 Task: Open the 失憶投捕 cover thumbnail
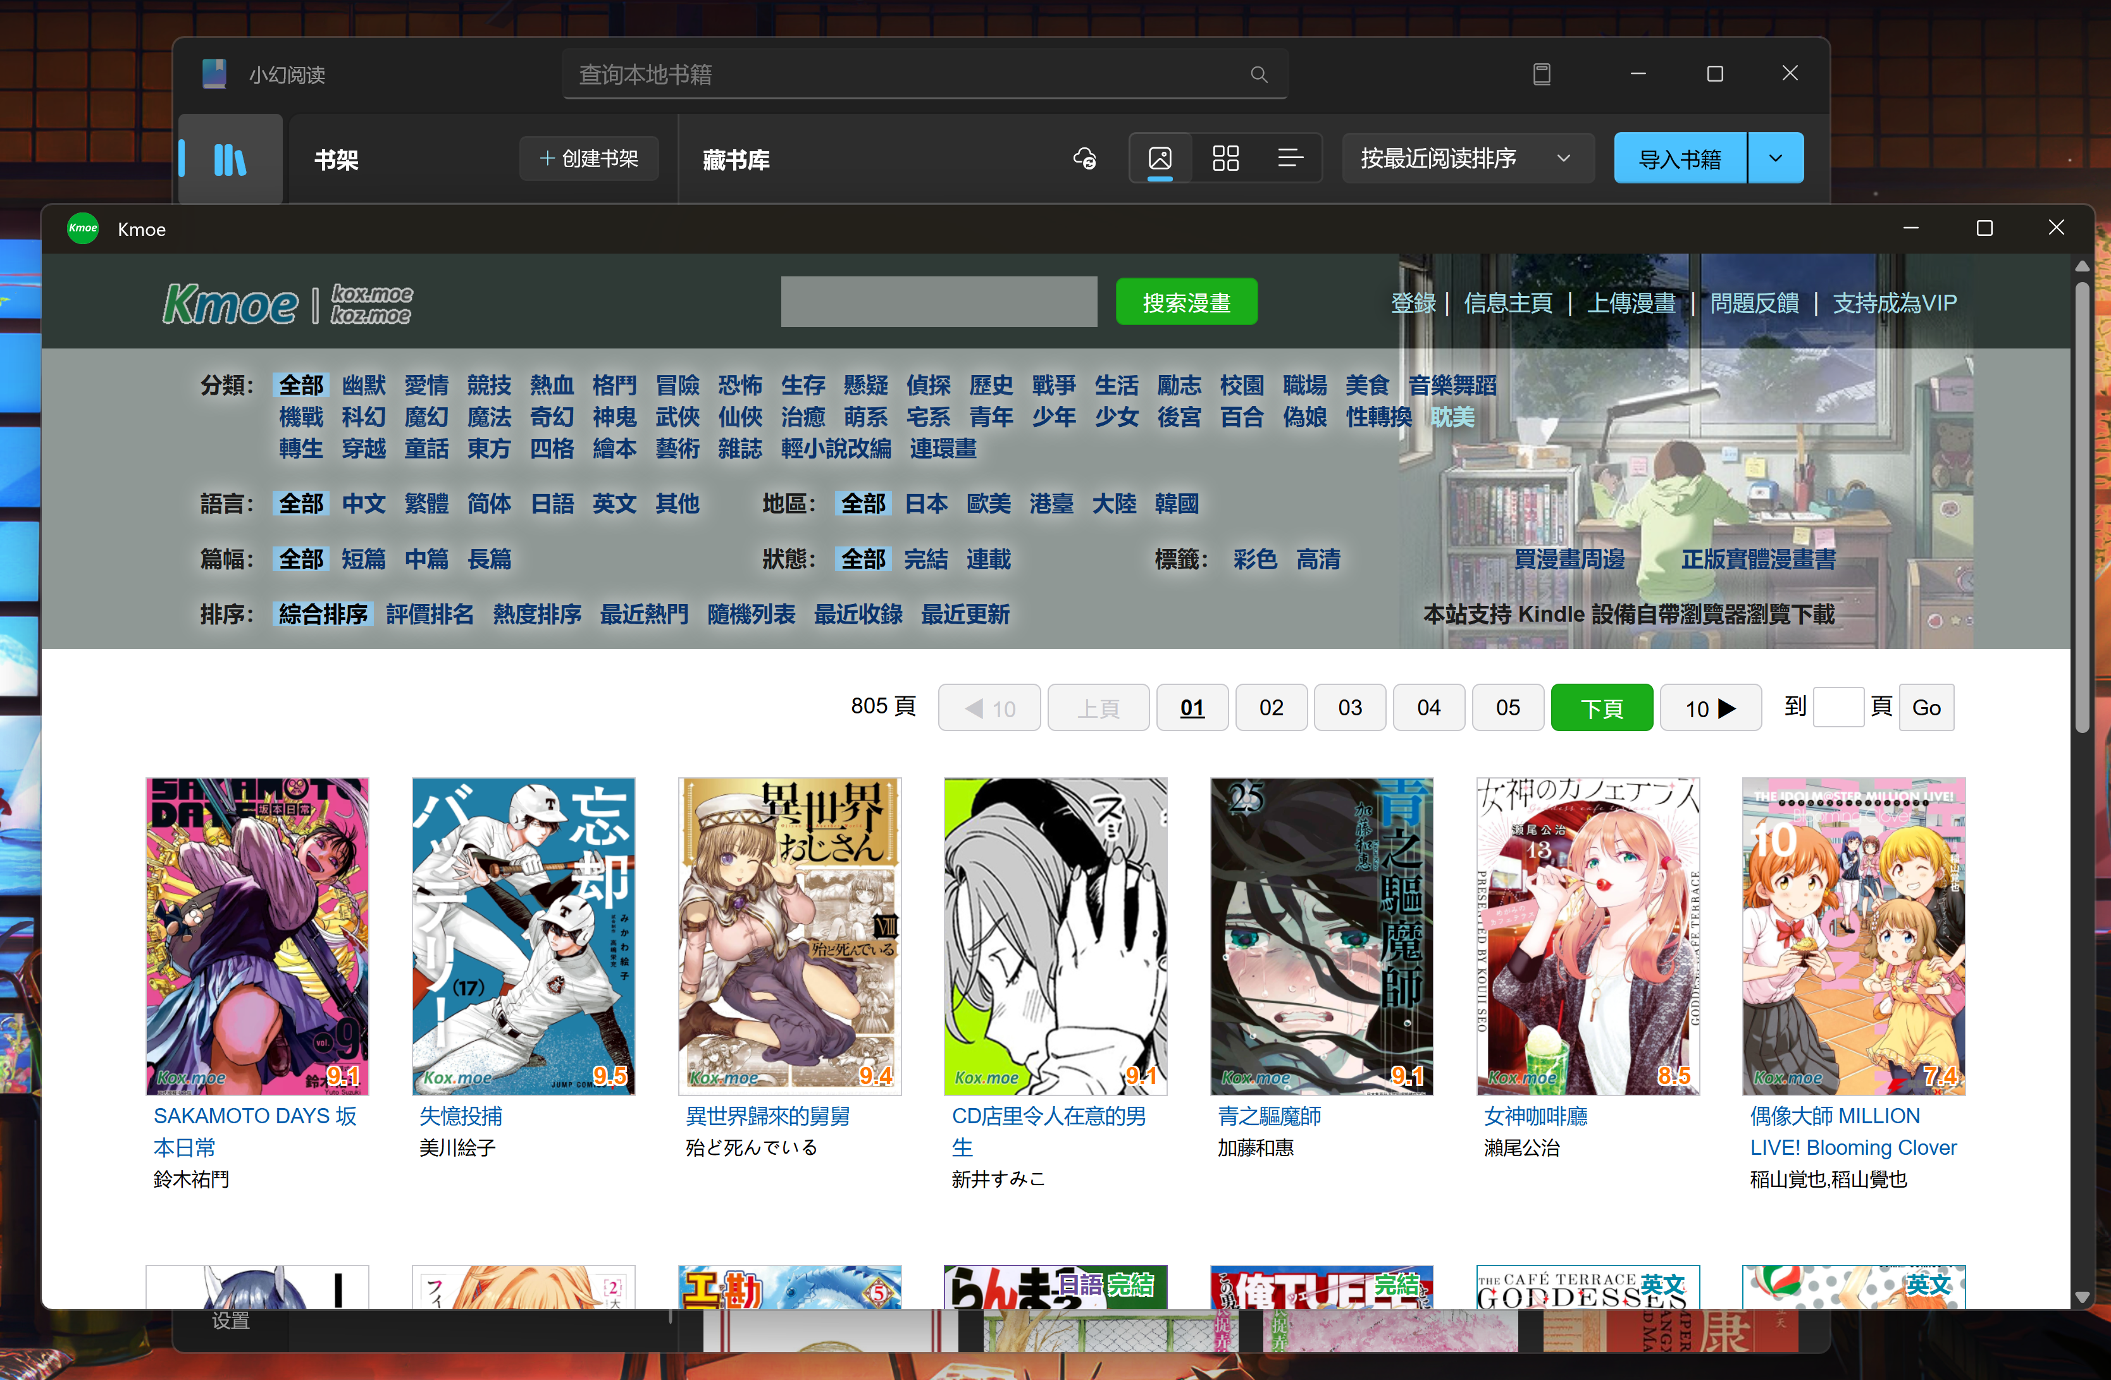pyautogui.click(x=523, y=937)
